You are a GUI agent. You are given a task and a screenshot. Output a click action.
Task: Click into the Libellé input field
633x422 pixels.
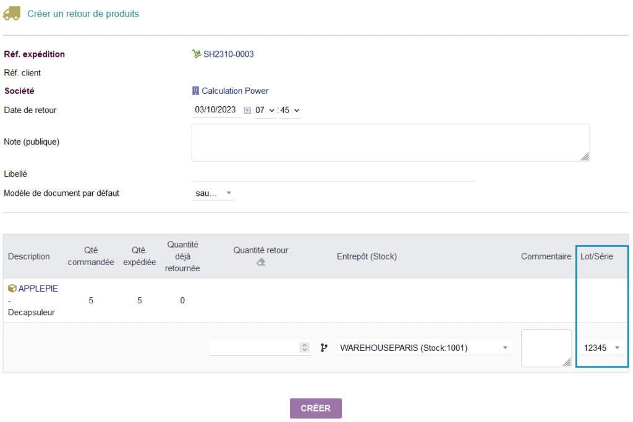pos(333,174)
